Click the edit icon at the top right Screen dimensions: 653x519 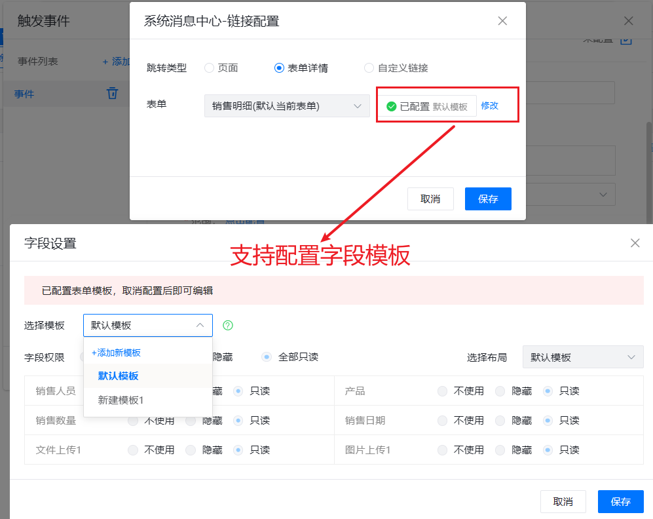click(x=625, y=39)
